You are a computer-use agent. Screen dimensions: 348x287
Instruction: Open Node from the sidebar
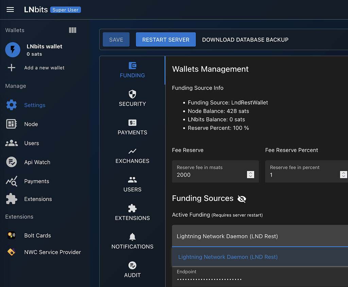tap(31, 124)
